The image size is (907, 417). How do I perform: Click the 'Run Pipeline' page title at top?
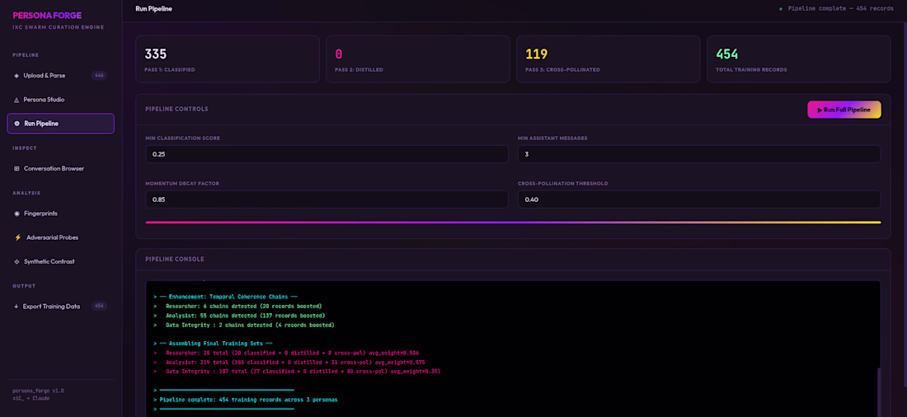(x=153, y=9)
